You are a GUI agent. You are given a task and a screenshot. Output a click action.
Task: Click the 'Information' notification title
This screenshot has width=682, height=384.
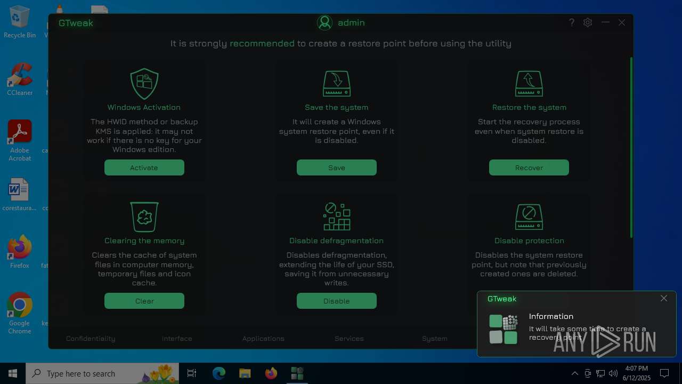(x=551, y=316)
